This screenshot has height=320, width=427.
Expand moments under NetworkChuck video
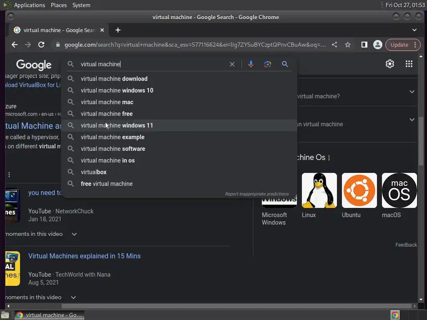74,234
